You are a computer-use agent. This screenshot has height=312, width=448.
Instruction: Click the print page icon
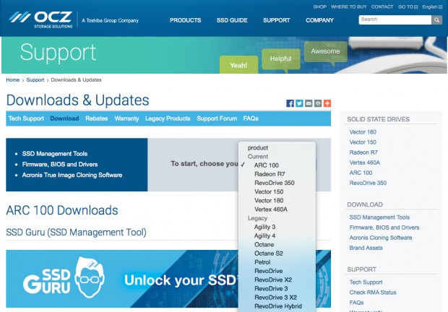pyautogui.click(x=318, y=103)
